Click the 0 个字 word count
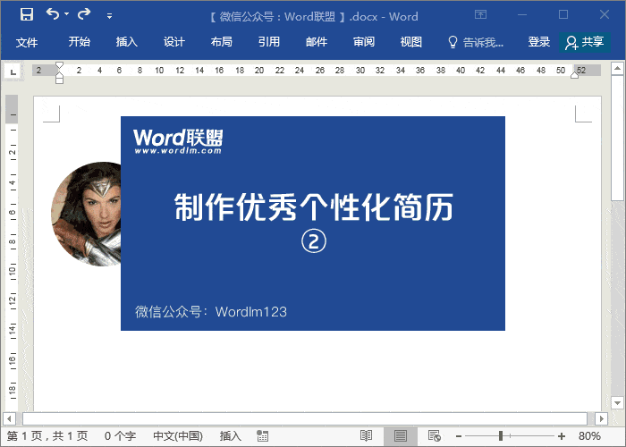Image resolution: width=626 pixels, height=447 pixels. tap(120, 436)
